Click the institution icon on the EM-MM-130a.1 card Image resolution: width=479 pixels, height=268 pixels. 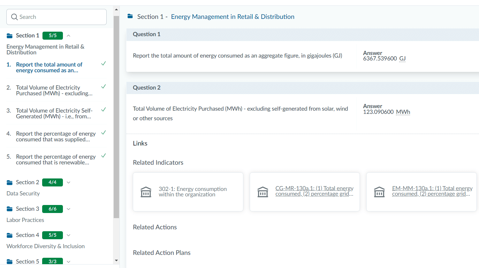(379, 192)
